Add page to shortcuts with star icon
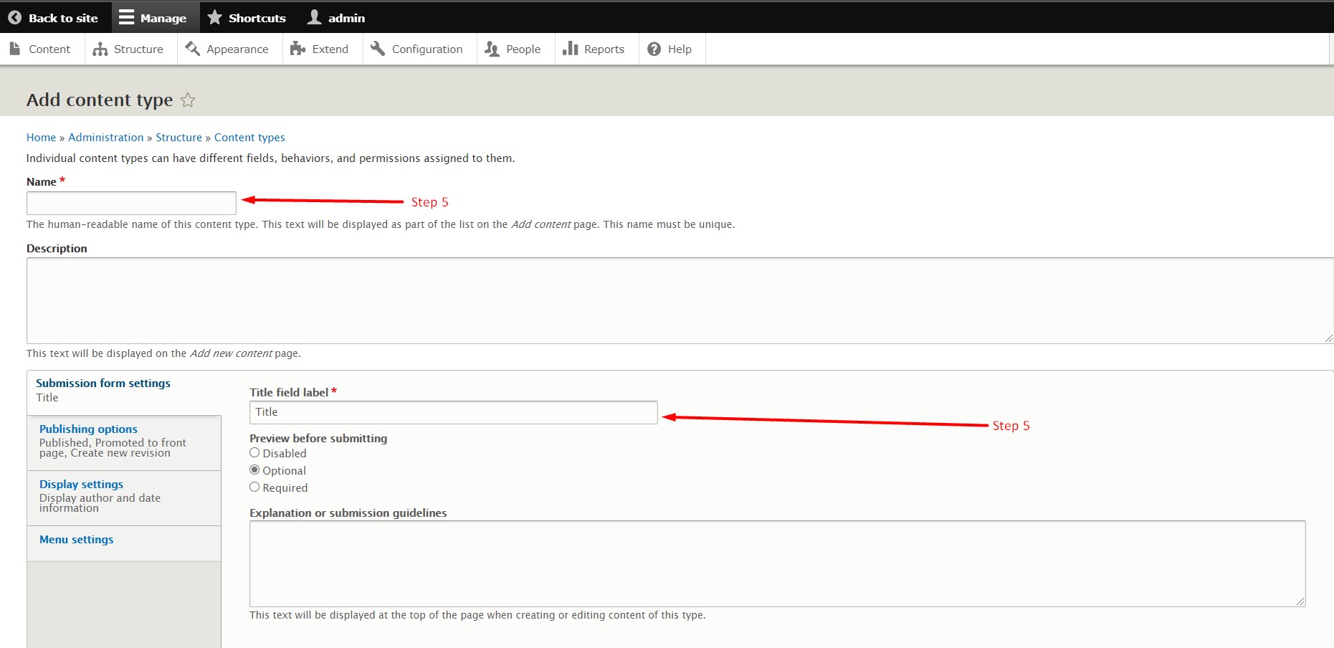Viewport: 1334px width, 648px height. pyautogui.click(x=188, y=100)
